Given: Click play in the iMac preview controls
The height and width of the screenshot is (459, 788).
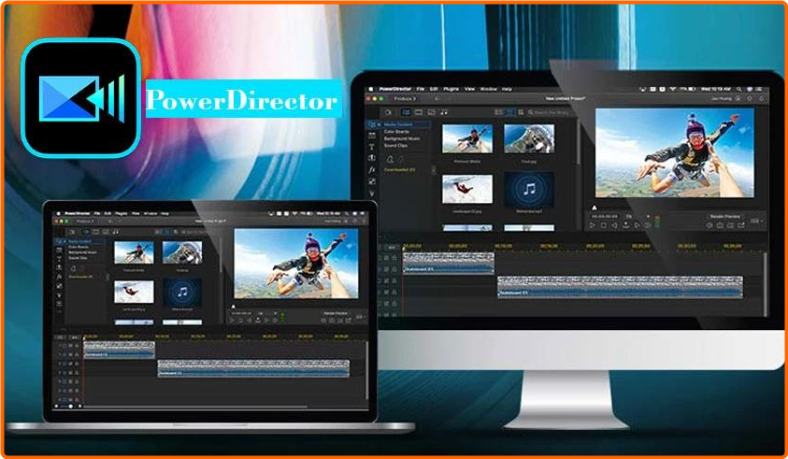Looking at the screenshot, I should [x=593, y=225].
